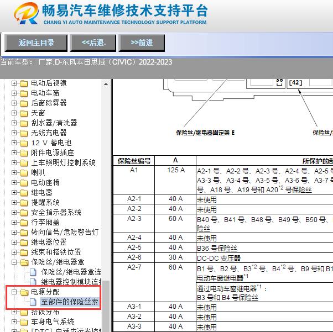Click the A2-7 fuse number cell

134,282
